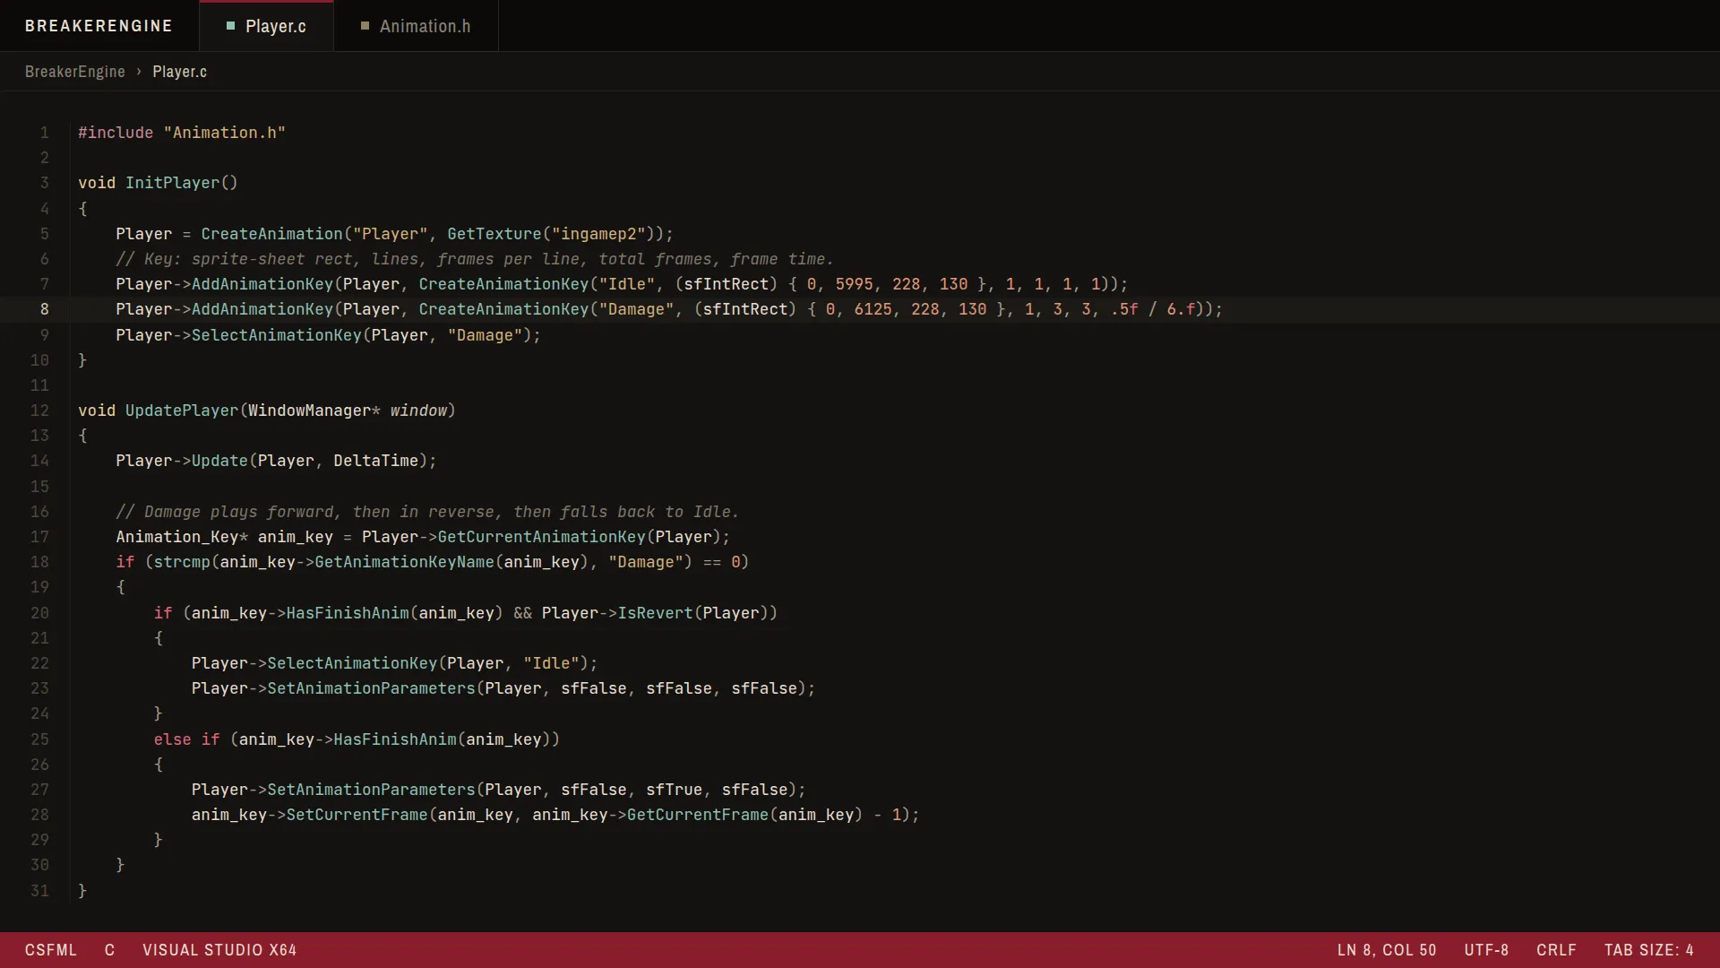Image resolution: width=1720 pixels, height=968 pixels.
Task: Click SetCurrentFrame on line 28
Action: [x=357, y=815]
